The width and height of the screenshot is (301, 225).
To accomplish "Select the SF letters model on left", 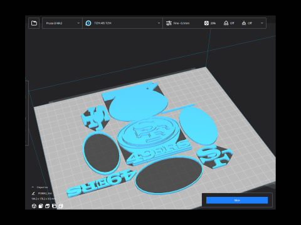I will click(x=95, y=117).
